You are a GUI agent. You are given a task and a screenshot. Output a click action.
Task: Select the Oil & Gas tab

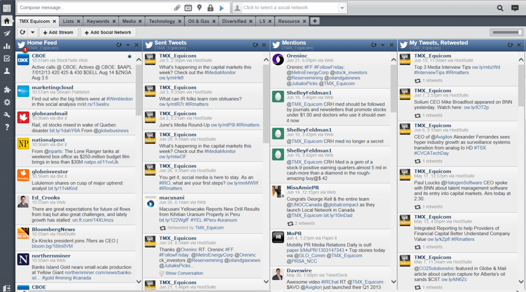tap(198, 21)
